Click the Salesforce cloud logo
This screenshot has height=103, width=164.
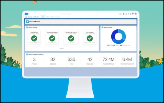pyautogui.click(x=26, y=14)
